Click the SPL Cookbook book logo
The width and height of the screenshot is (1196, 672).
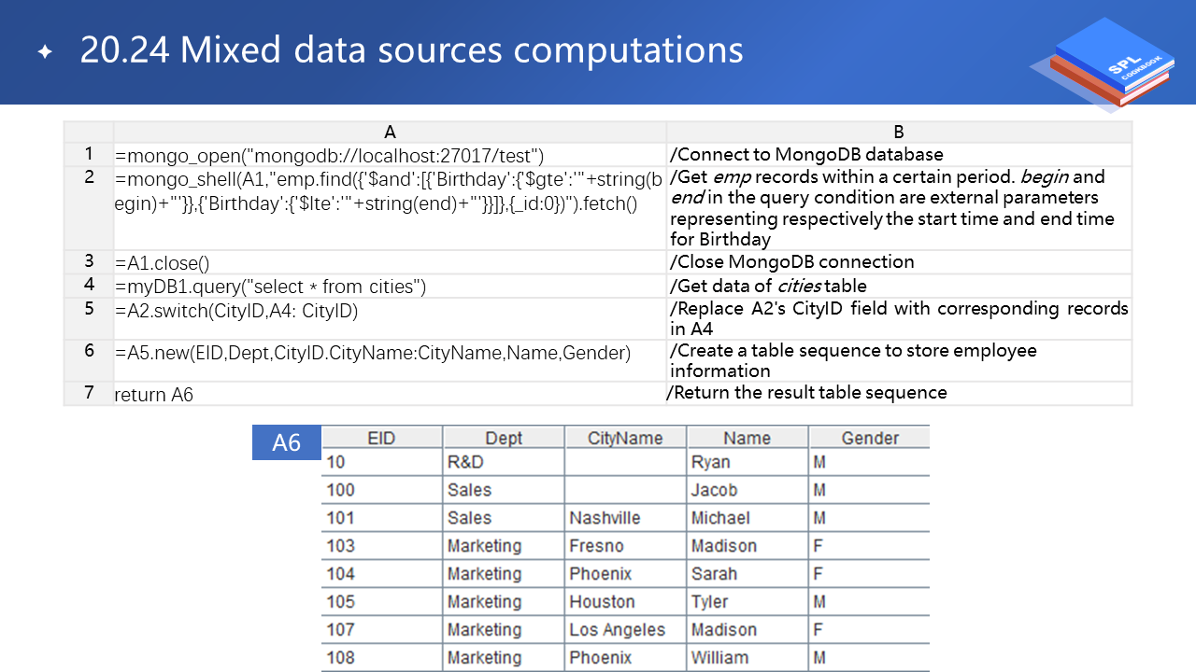[x=1104, y=65]
